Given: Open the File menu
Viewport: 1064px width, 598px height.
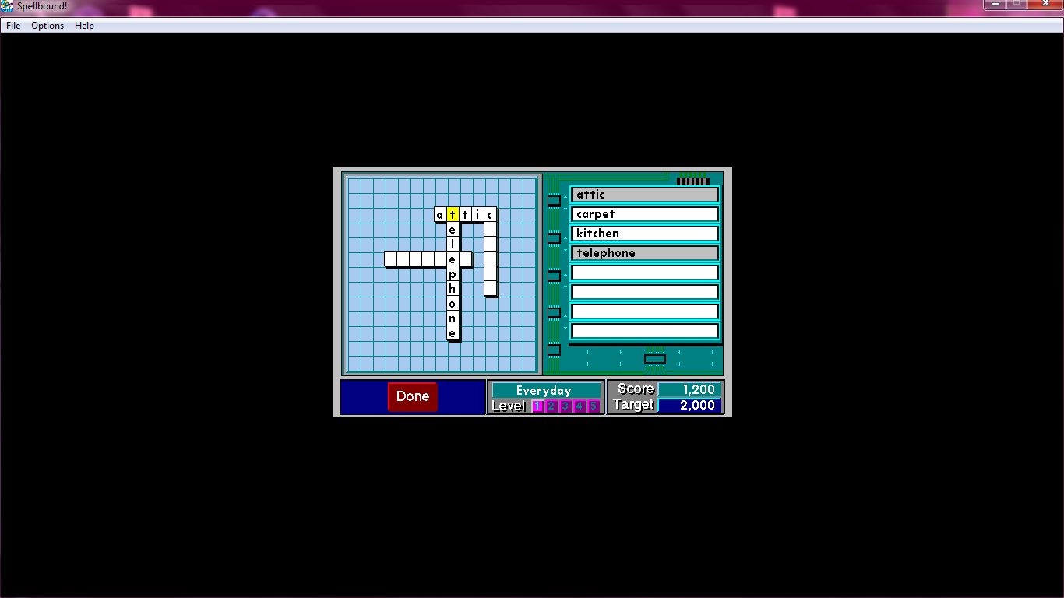Looking at the screenshot, I should [13, 26].
